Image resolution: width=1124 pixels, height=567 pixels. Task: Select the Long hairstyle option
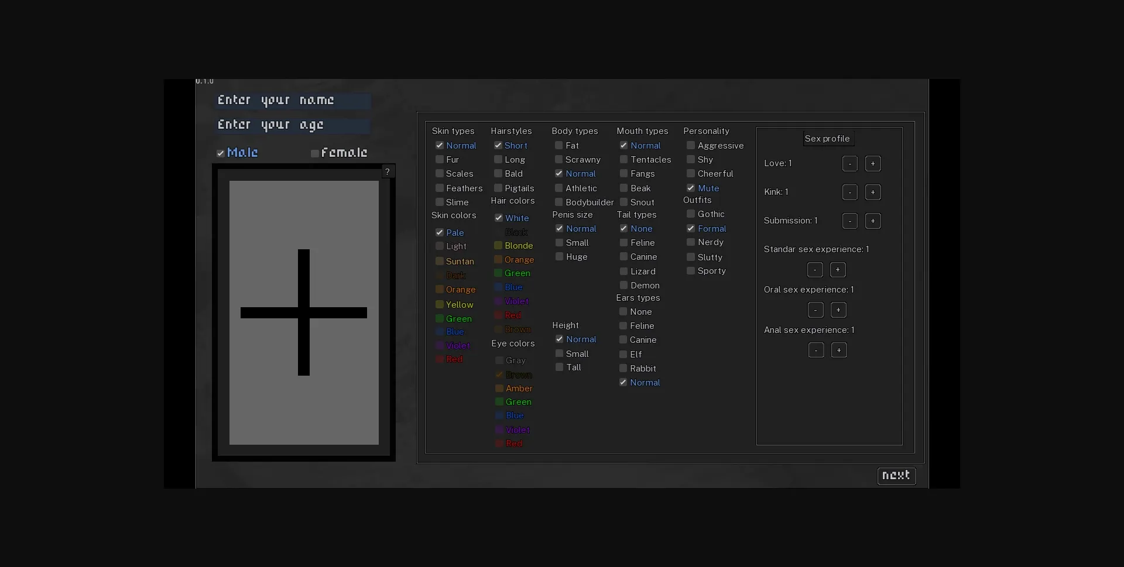pos(498,160)
